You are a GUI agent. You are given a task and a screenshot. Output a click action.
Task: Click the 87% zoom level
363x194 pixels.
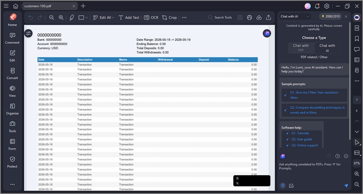click(x=357, y=163)
